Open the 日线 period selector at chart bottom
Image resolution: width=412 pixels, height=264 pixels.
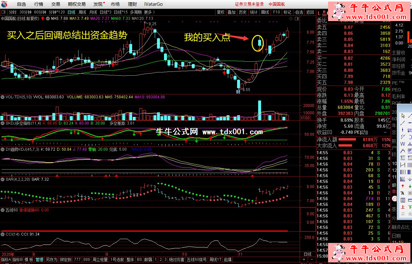tap(307, 254)
